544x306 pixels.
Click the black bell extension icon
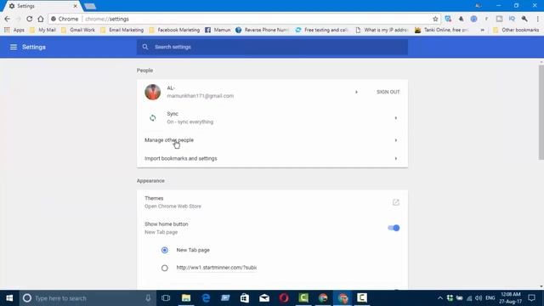pos(461,19)
